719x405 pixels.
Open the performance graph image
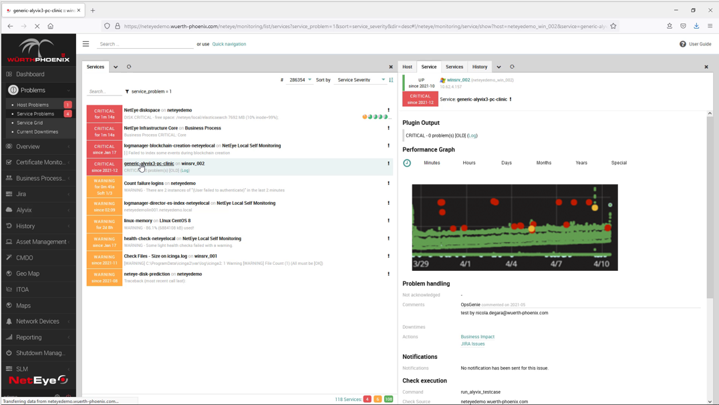pyautogui.click(x=515, y=228)
